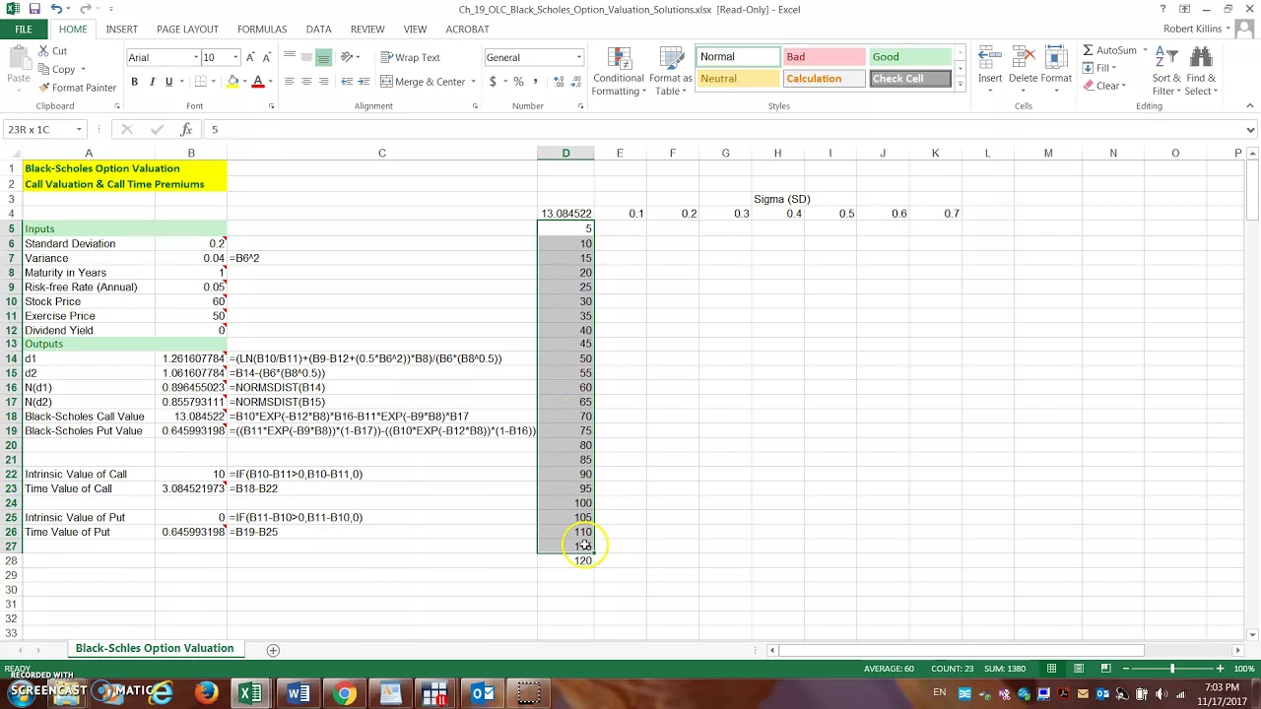
Task: Decrease font size with the smaller A icon
Action: click(x=266, y=57)
